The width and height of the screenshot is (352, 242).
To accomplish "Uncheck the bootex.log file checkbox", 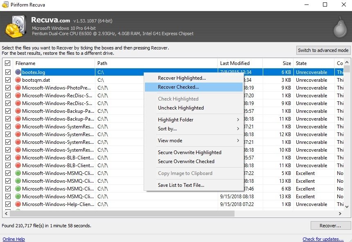I will [8, 72].
